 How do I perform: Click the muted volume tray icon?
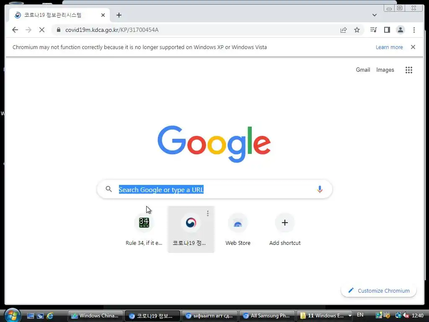point(406,315)
